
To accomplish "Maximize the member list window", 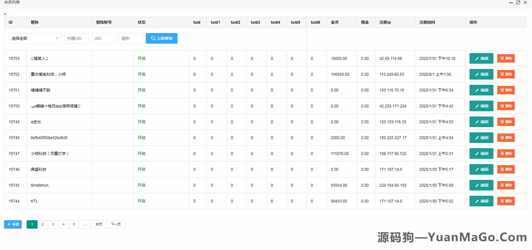I will click(x=518, y=3).
